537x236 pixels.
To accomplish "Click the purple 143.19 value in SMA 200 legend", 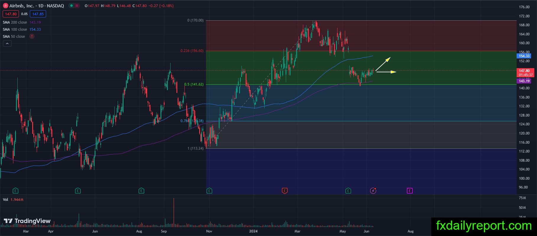I will [35, 22].
